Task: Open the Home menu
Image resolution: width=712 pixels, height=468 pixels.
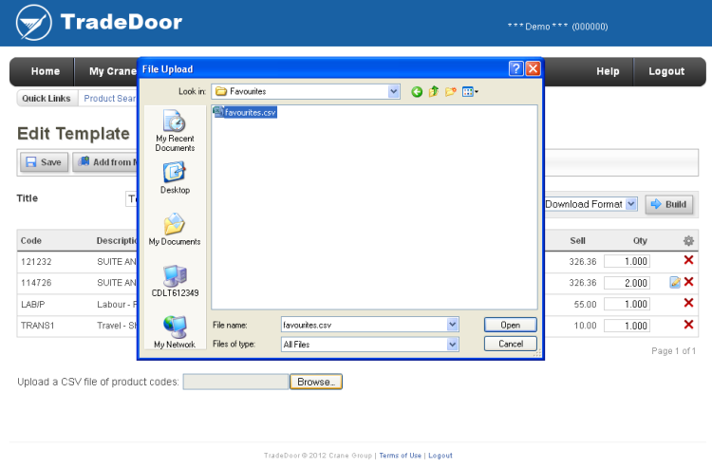Action: tap(46, 72)
